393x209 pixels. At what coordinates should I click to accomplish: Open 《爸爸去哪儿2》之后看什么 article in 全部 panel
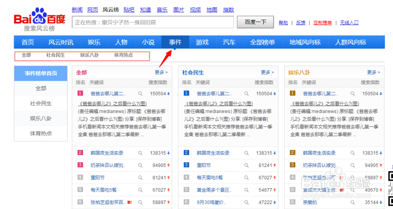pos(112,103)
